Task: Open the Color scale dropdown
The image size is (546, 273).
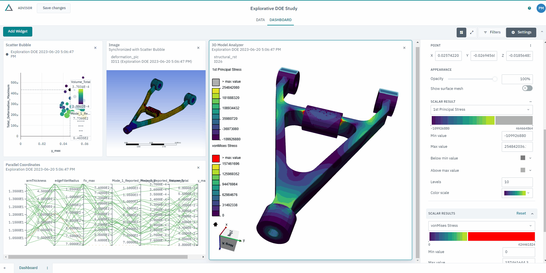Action: pos(517,193)
